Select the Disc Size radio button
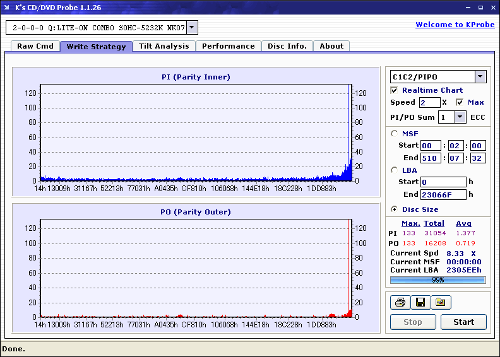 395,209
